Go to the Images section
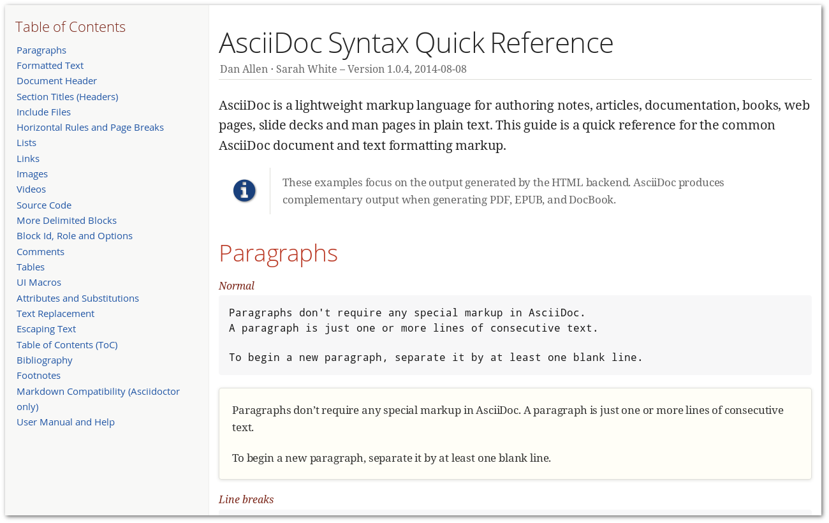Screen dimensions: 829x523 pos(32,174)
